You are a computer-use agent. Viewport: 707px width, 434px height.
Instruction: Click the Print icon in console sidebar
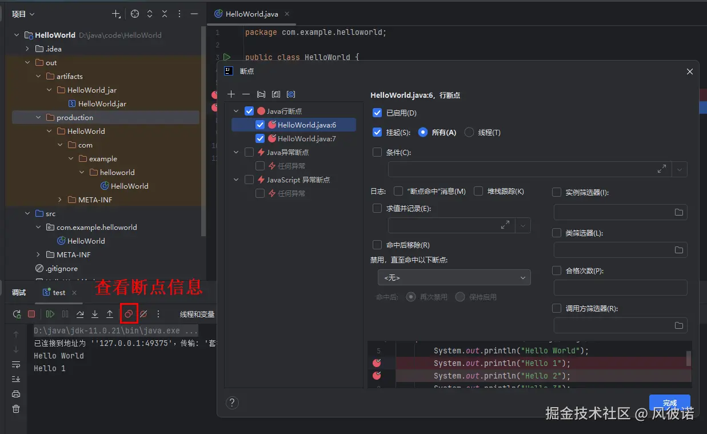pyautogui.click(x=16, y=394)
